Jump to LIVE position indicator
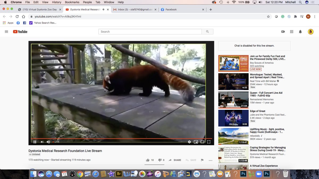Image resolution: width=319 pixels, height=179 pixels. (56, 142)
